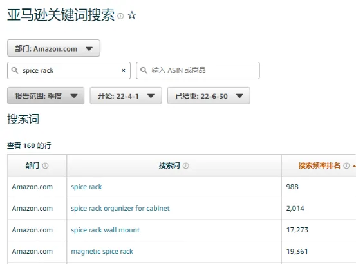This screenshot has height=264, width=356.
Task: Open the 已结束: 22-6-30 date dropdown
Action: 209,95
